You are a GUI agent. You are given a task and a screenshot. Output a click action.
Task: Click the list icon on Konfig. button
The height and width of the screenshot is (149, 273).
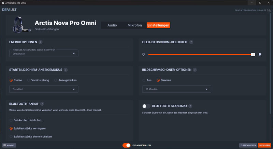click(5, 145)
